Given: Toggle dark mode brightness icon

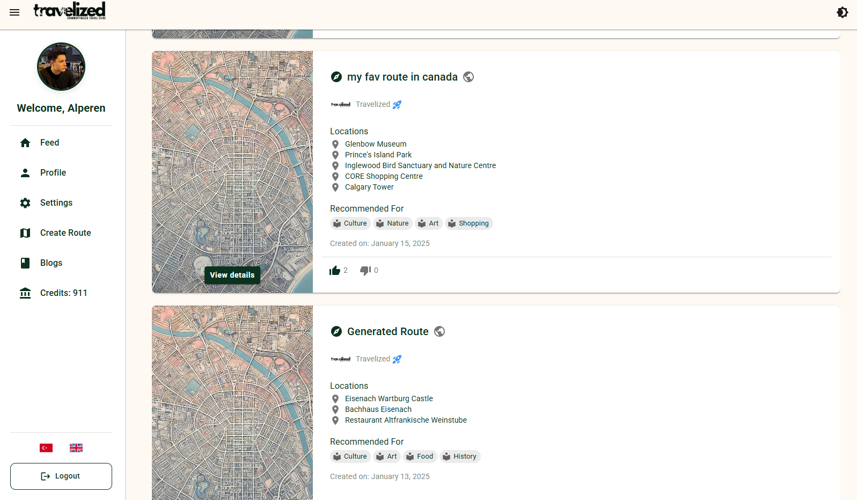Looking at the screenshot, I should point(843,12).
